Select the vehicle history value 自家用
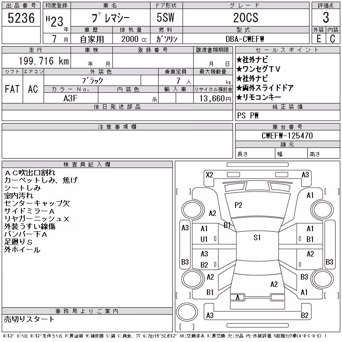Screen dimensions: 342x342 coord(92,39)
